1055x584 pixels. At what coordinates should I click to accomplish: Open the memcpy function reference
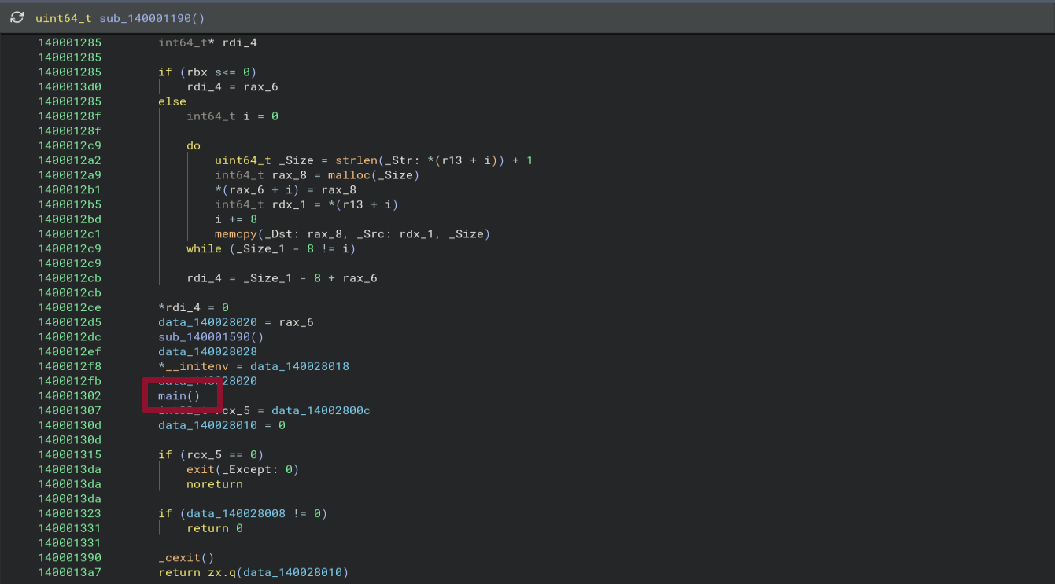236,234
